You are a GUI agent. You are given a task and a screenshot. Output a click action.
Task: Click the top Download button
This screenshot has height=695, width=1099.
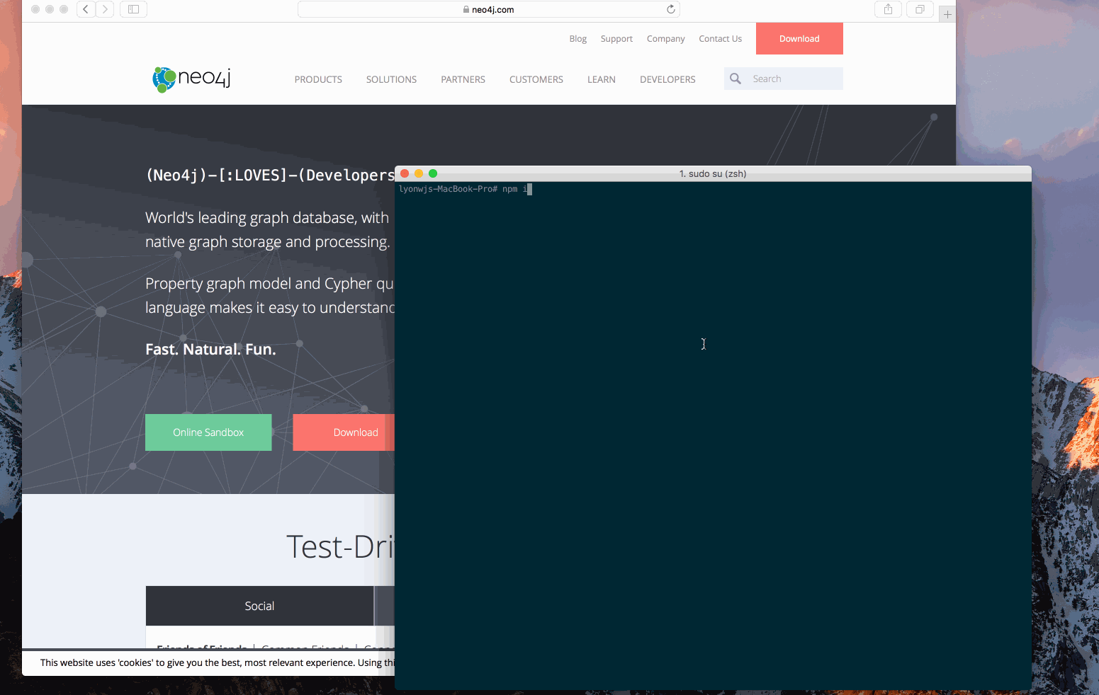pos(799,38)
